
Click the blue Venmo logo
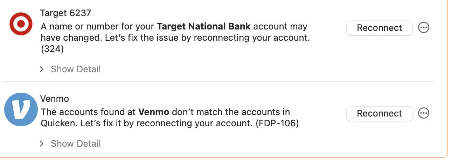(21, 109)
